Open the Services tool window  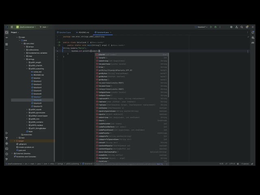click(x=6, y=143)
